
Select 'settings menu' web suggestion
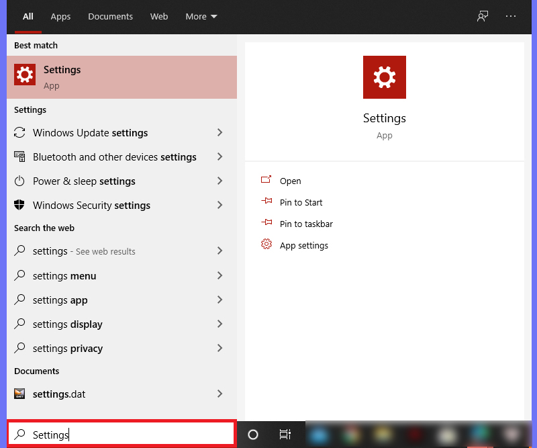[64, 276]
